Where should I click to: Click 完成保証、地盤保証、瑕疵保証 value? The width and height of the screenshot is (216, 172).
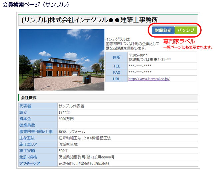(84, 163)
